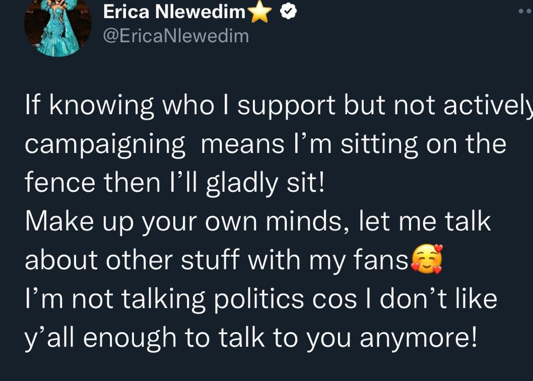This screenshot has width=533, height=381.
Task: Click the smiling face with hearts emoji
Action: click(427, 259)
